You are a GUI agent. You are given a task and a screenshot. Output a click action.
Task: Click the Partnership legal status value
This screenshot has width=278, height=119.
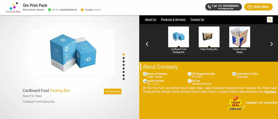pyautogui.click(x=242, y=77)
